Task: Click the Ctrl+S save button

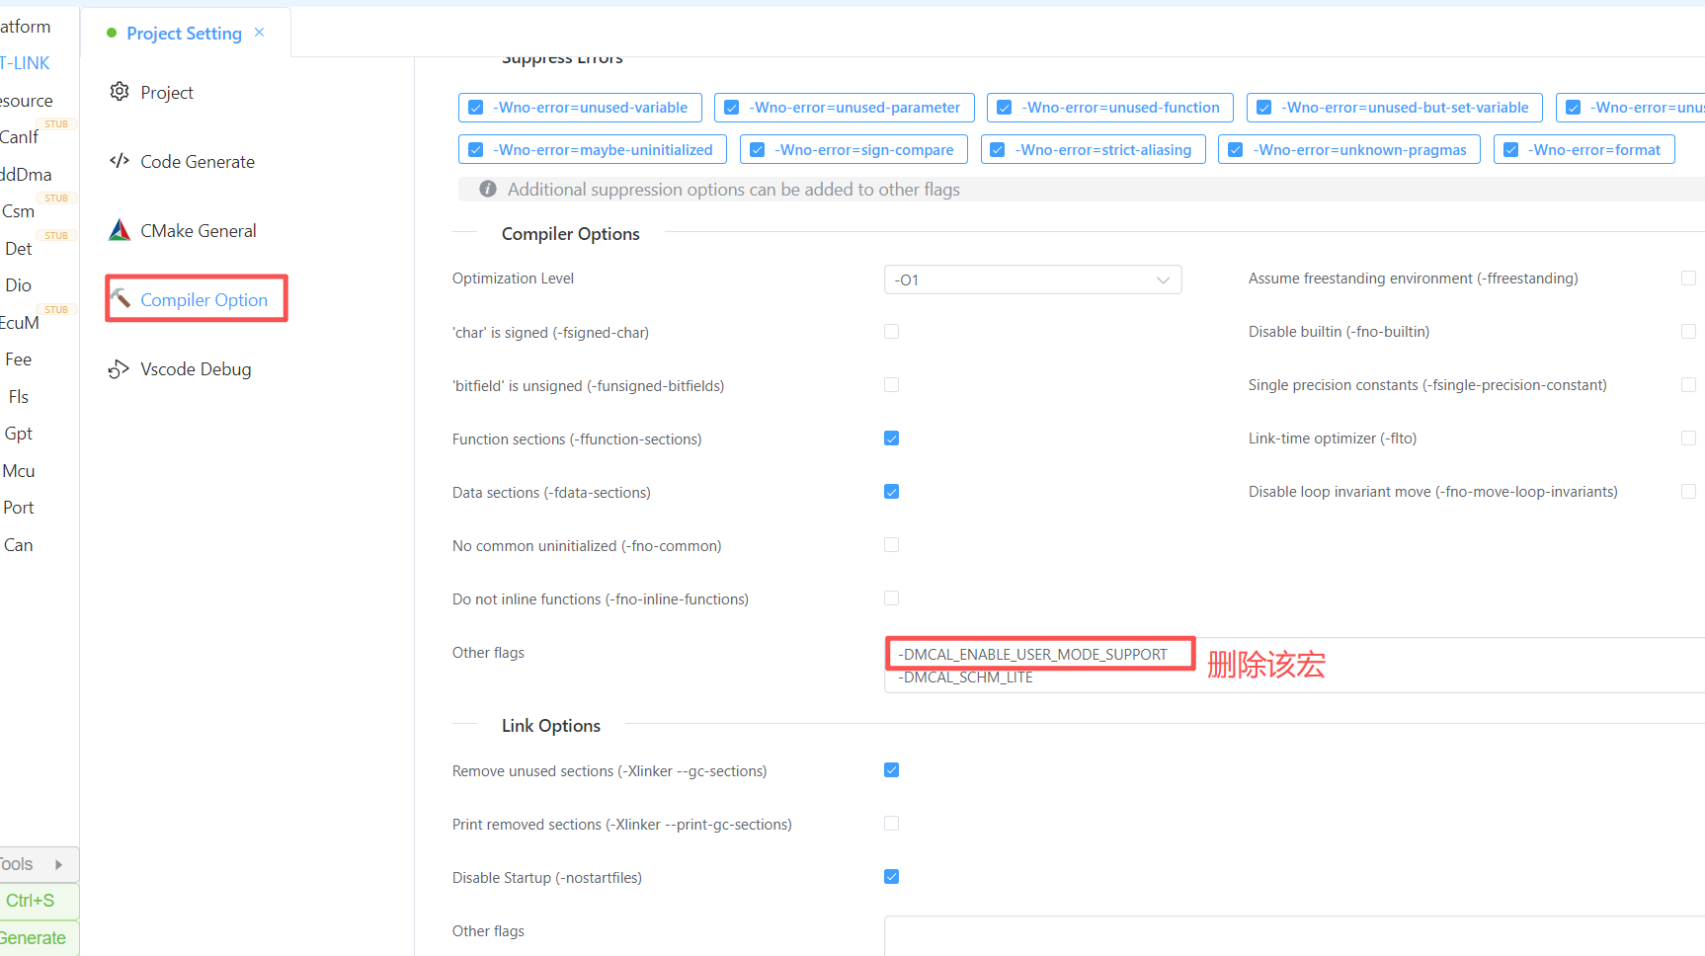Action: tap(32, 901)
